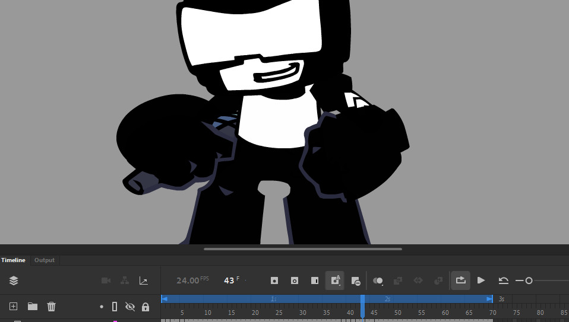
Task: Remove frame with the minus-badge icon
Action: pyautogui.click(x=355, y=280)
